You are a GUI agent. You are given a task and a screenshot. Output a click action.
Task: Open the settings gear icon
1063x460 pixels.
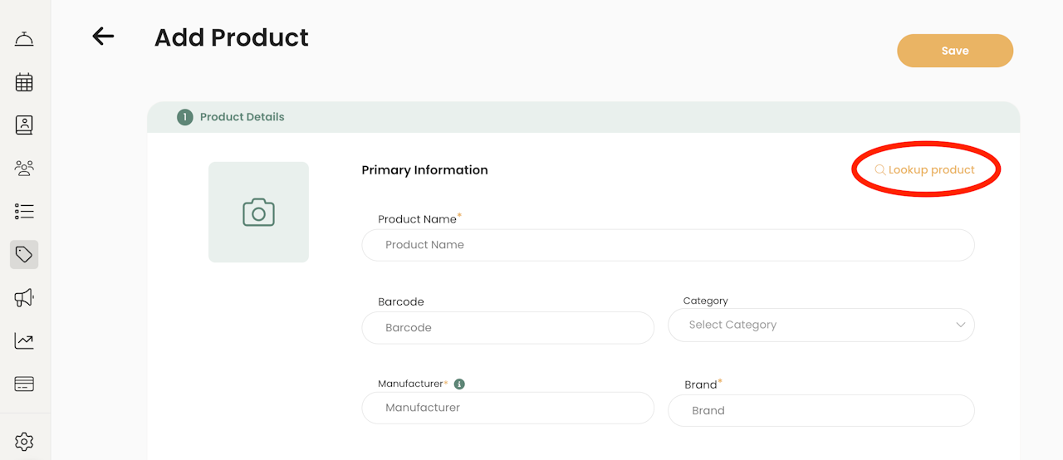tap(24, 441)
